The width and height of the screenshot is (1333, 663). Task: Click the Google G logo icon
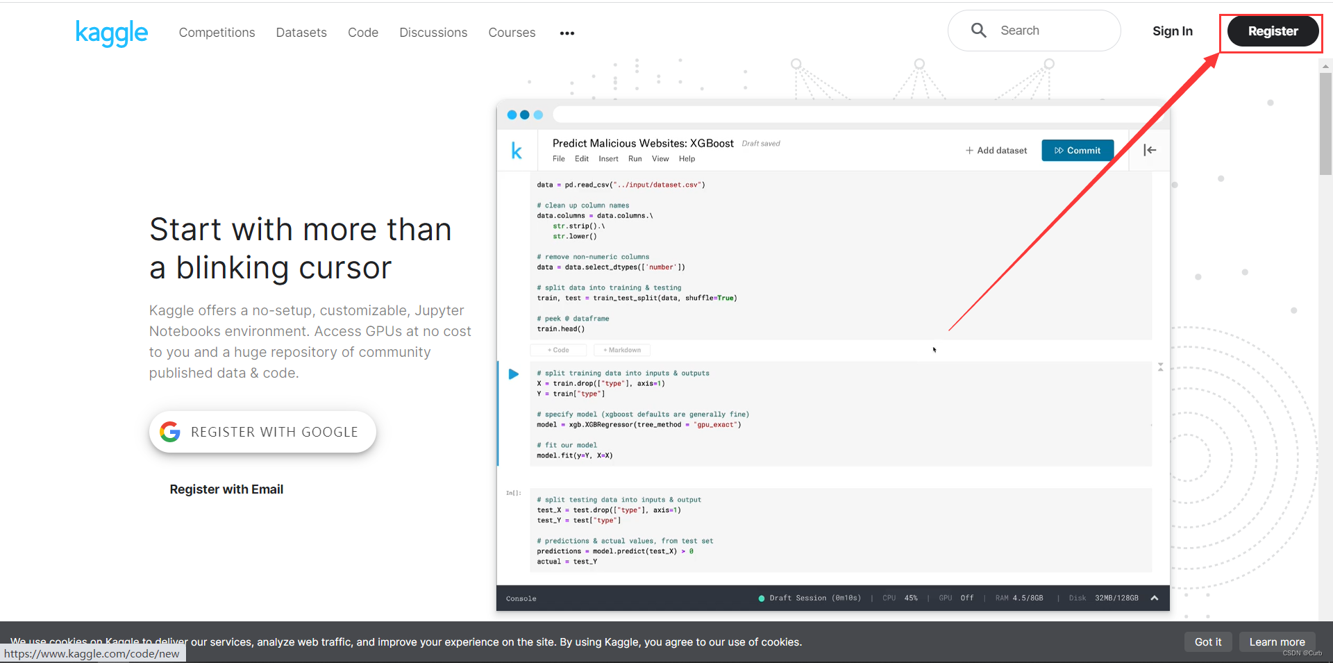click(x=170, y=432)
